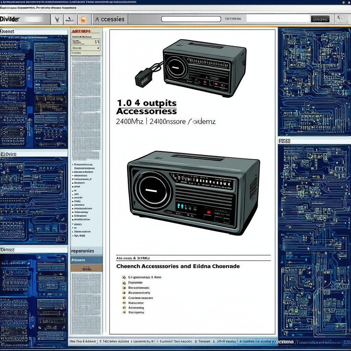The width and height of the screenshot is (351, 351).
Task: Click the pen icon in the toolbar
Action: pyautogui.click(x=70, y=19)
